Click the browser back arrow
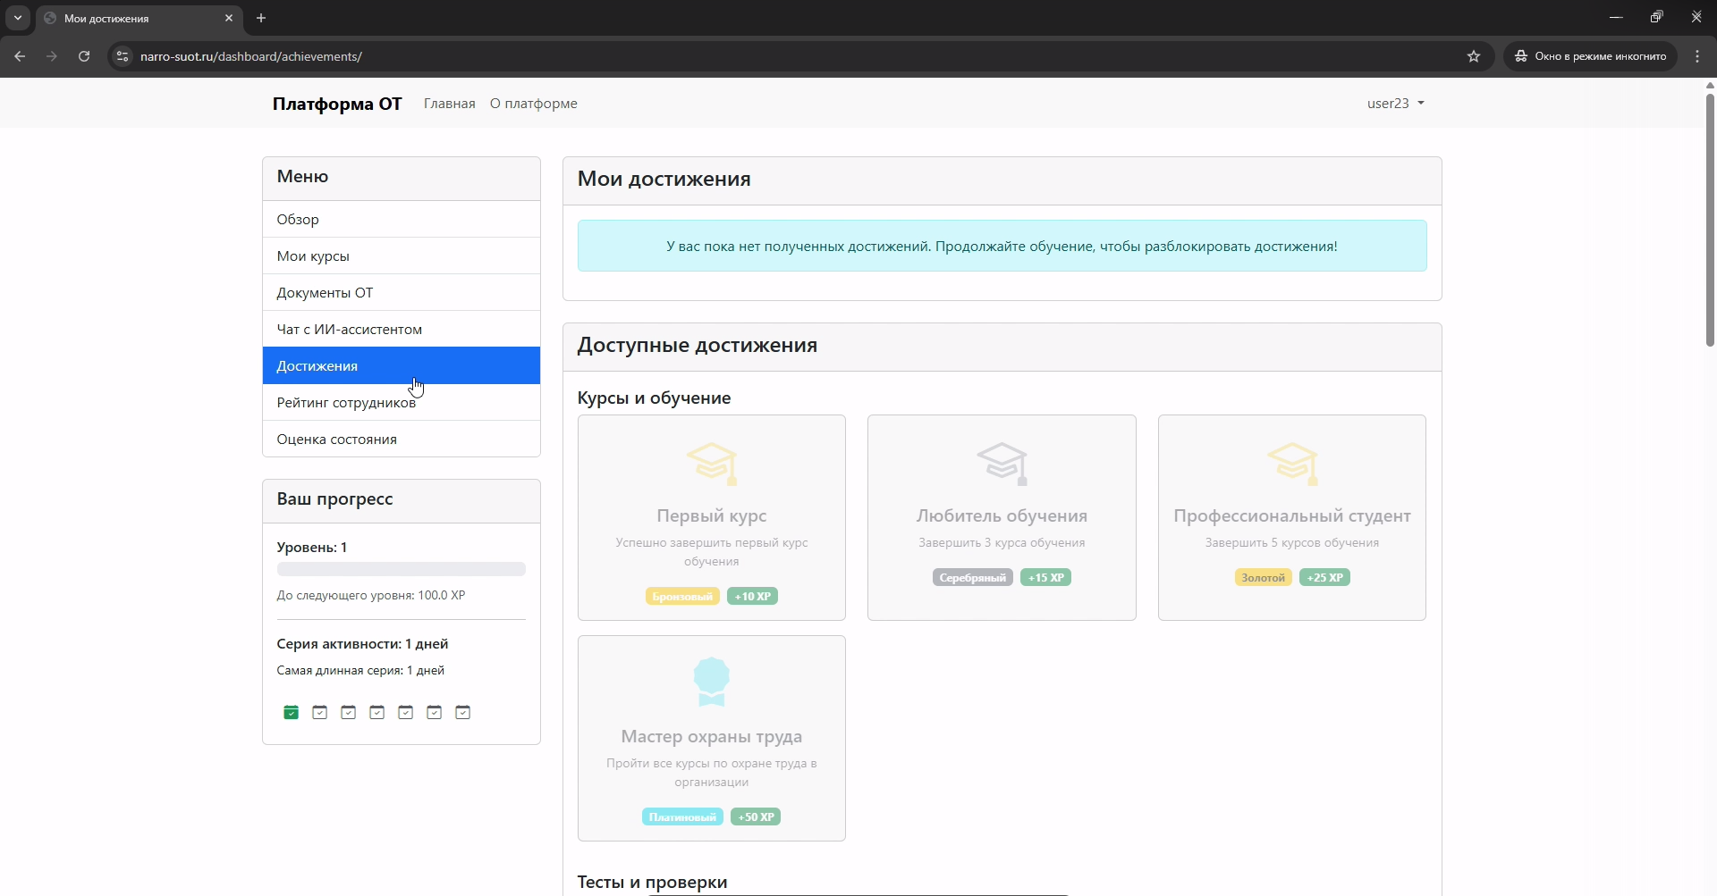This screenshot has height=896, width=1717. pos(20,56)
